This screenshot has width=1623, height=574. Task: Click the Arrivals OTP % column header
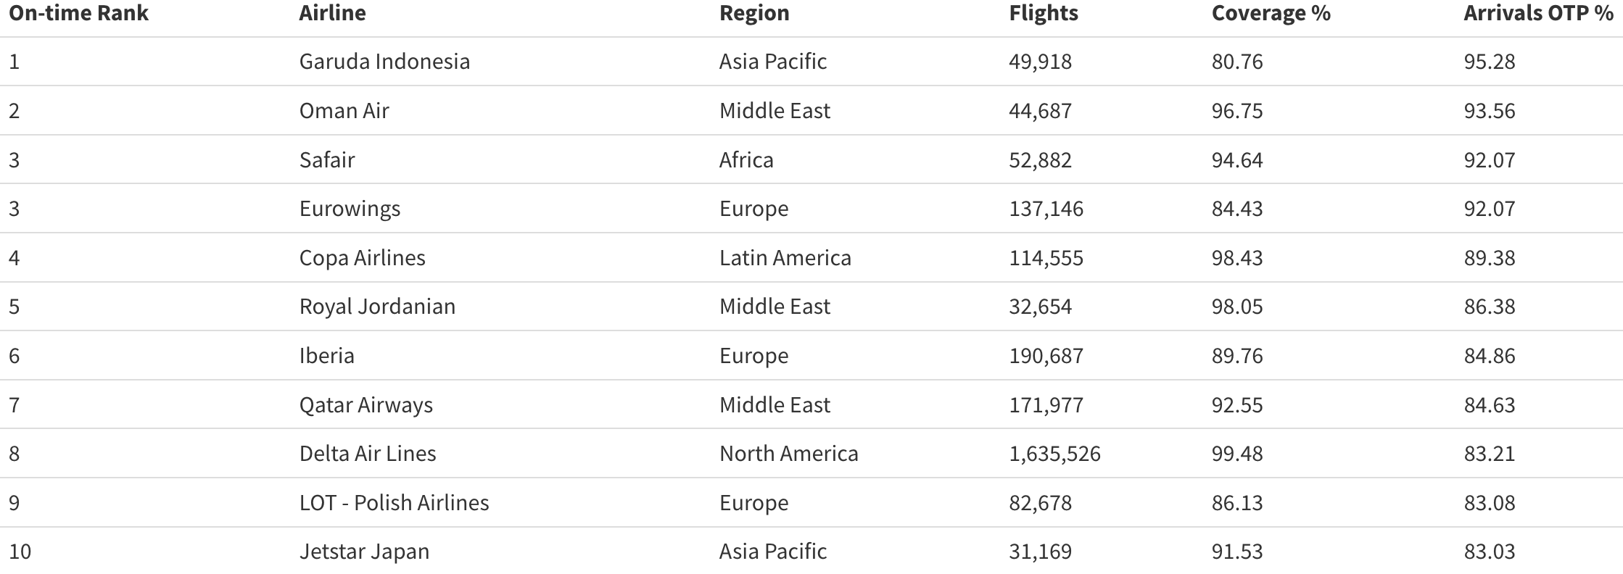click(x=1537, y=13)
